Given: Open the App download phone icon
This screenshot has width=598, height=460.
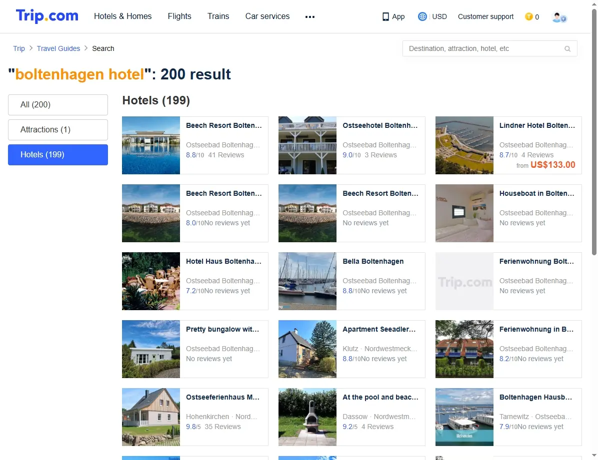Looking at the screenshot, I should 385,17.
